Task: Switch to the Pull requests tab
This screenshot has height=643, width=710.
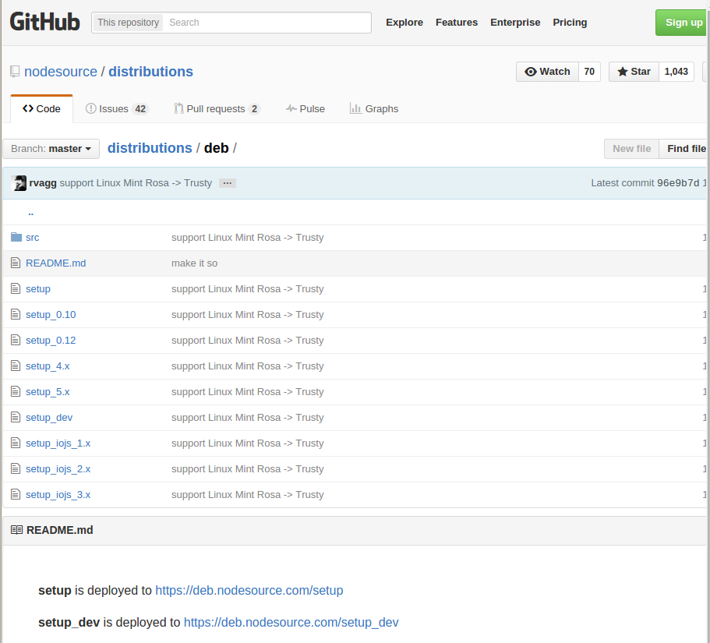Action: [217, 108]
